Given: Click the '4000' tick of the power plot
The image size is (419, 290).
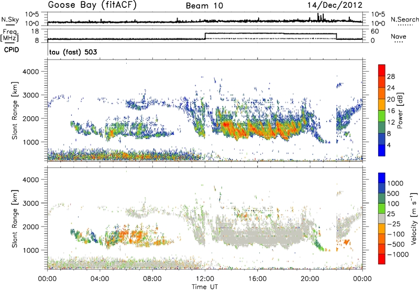Looking at the screenshot, I should 30,72.
